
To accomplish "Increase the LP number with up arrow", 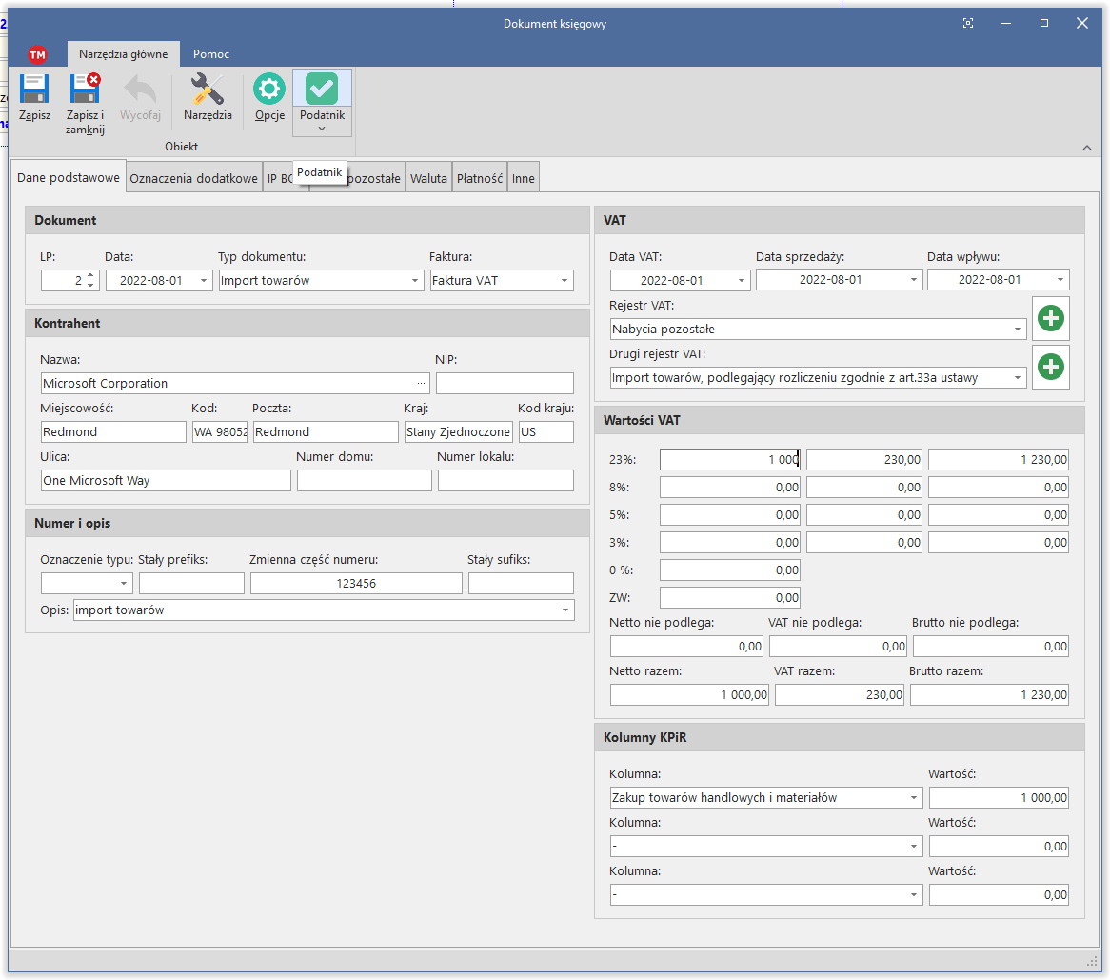I will click(90, 276).
